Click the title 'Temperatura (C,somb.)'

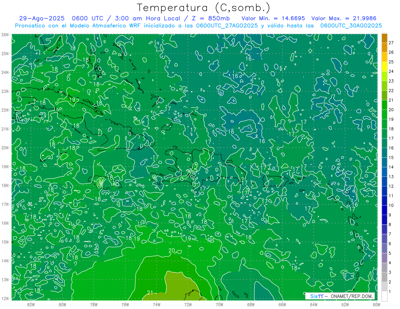(x=204, y=7)
